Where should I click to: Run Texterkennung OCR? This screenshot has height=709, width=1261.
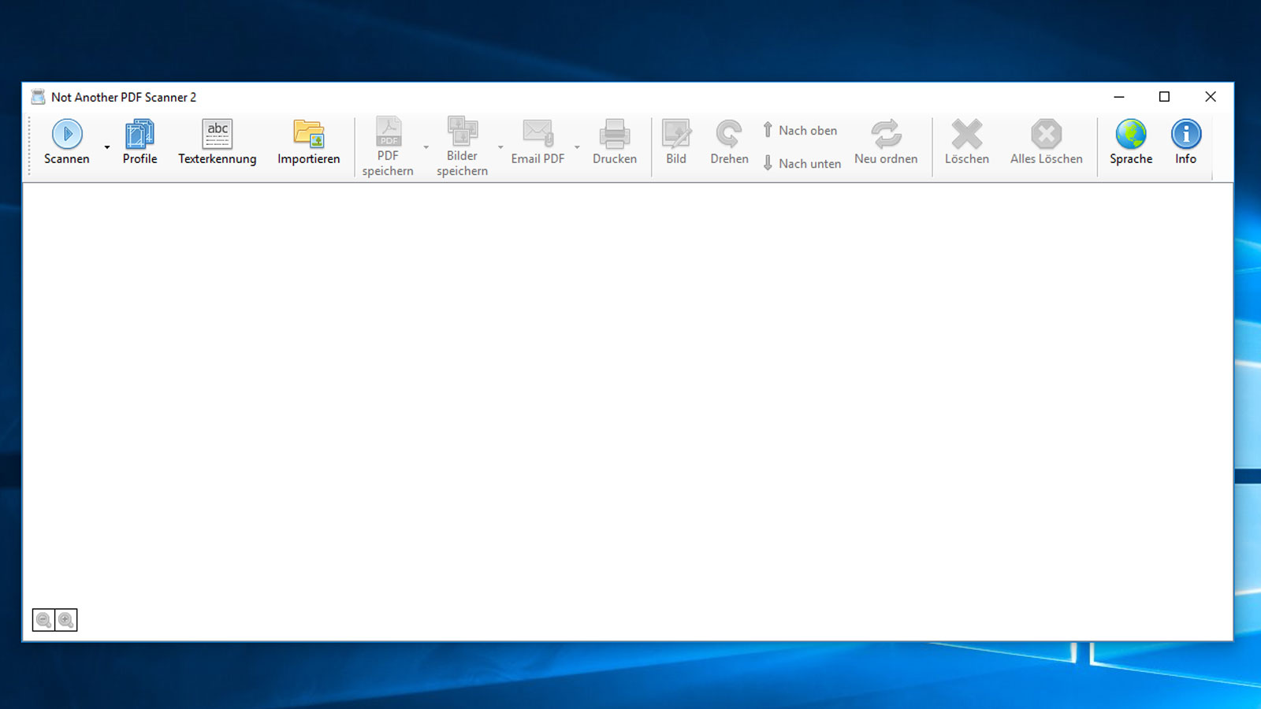[217, 142]
